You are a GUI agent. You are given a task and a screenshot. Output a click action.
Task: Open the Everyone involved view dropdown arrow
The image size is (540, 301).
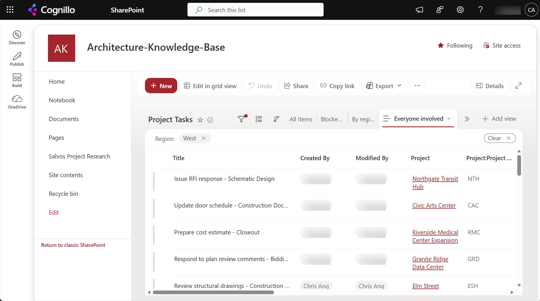[x=449, y=119]
